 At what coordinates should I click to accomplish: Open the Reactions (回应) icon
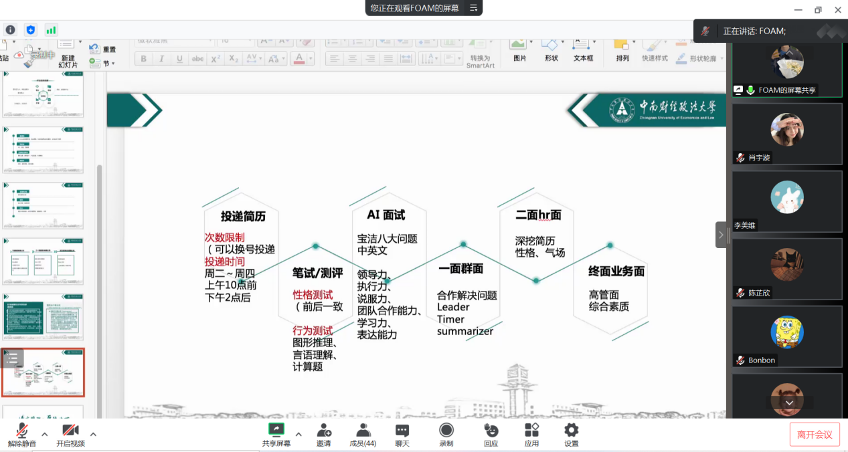pos(491,434)
